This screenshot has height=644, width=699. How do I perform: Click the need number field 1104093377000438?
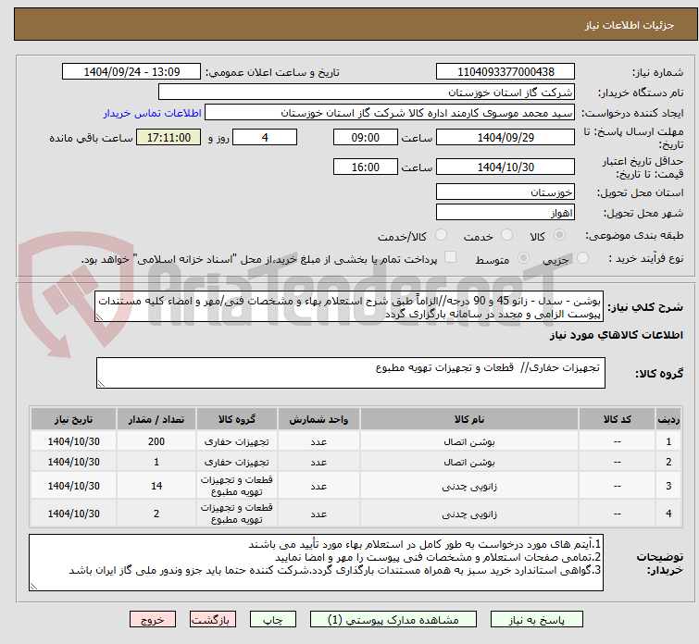(505, 72)
